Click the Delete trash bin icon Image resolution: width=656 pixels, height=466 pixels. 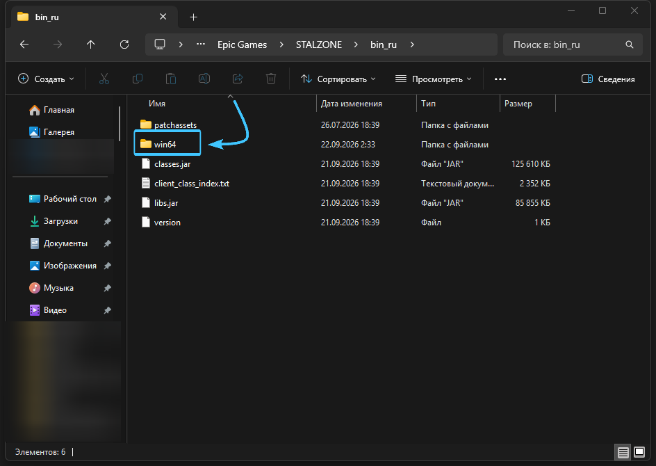271,79
